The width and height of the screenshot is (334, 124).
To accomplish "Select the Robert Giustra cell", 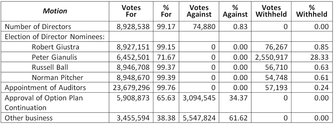I will pyautogui.click(x=55, y=47).
